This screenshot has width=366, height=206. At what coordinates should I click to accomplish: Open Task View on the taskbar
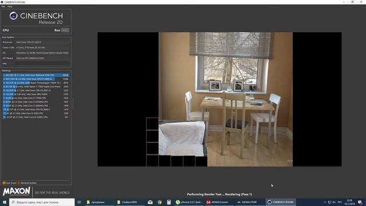point(79,202)
